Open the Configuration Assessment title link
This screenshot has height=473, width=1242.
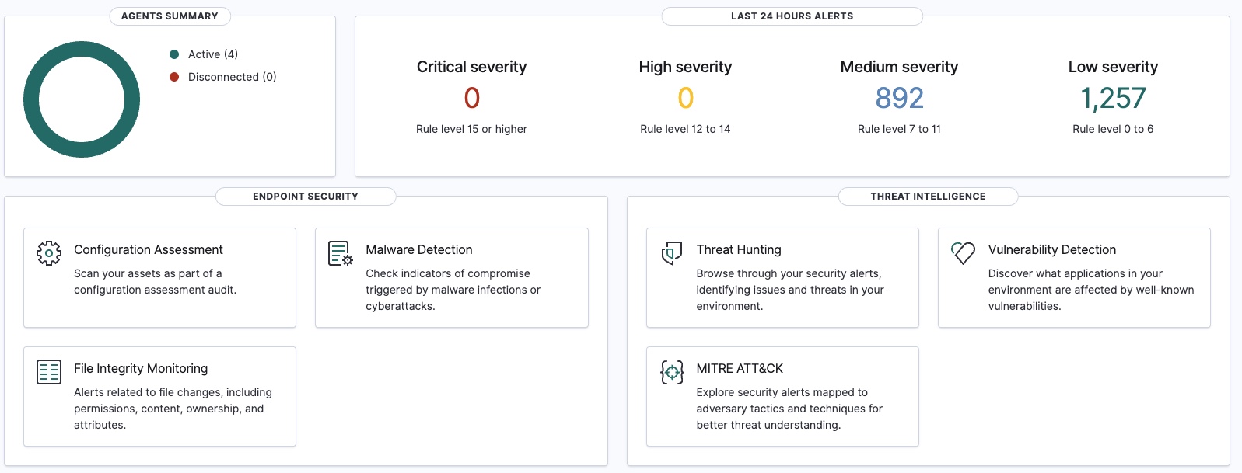tap(148, 249)
